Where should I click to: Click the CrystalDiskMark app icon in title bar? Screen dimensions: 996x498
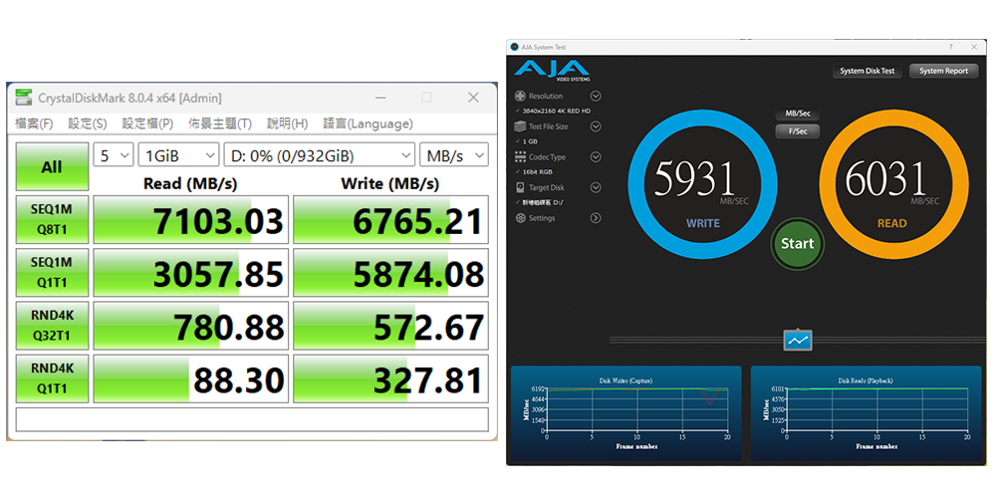(x=24, y=98)
